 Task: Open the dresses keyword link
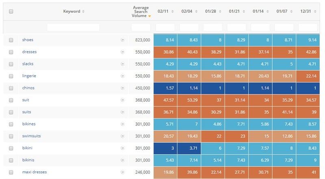coord(29,52)
